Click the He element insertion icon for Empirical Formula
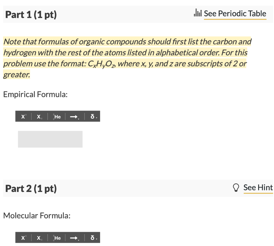274x246 pixels. click(x=57, y=116)
